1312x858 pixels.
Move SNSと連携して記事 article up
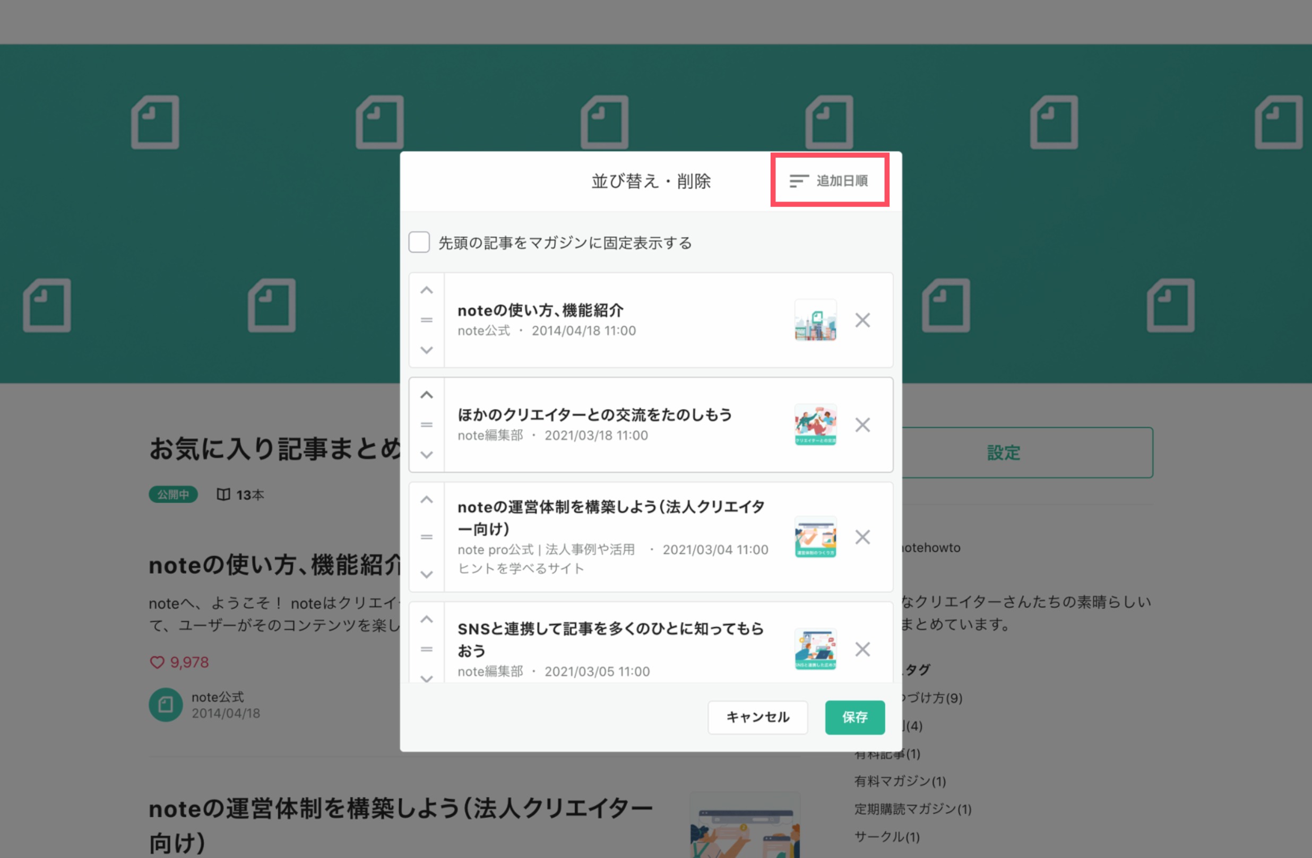point(427,619)
